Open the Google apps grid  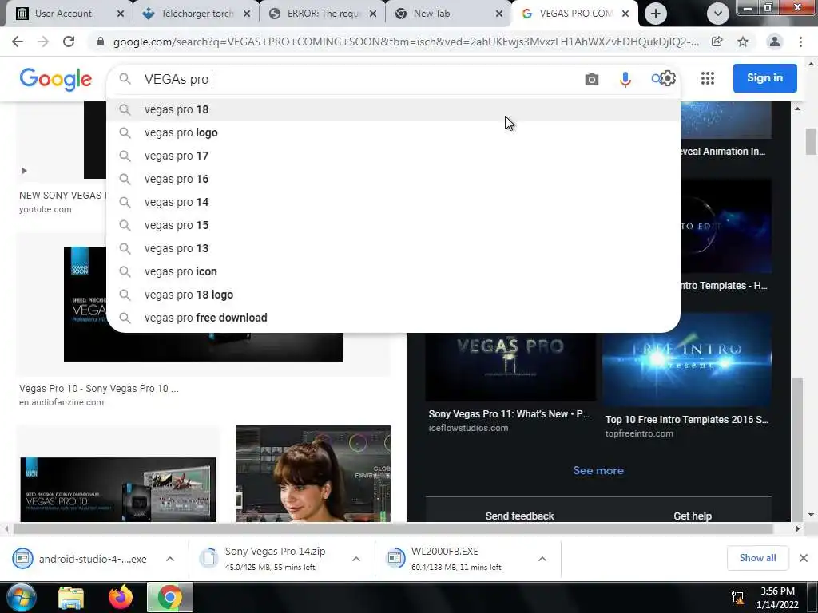pos(708,78)
